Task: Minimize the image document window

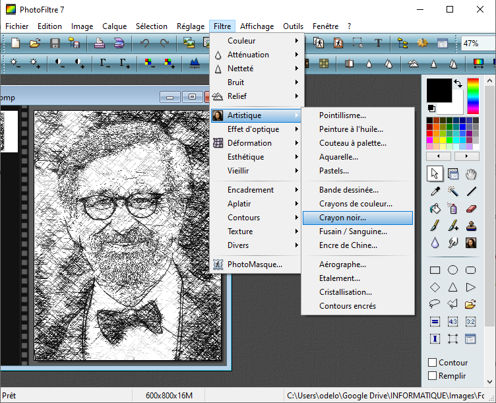Action: point(170,97)
